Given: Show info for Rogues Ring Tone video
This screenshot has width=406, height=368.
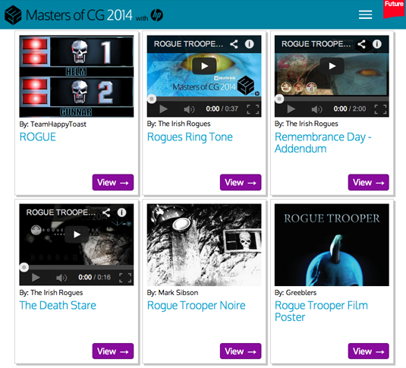Looking at the screenshot, I should [x=250, y=44].
